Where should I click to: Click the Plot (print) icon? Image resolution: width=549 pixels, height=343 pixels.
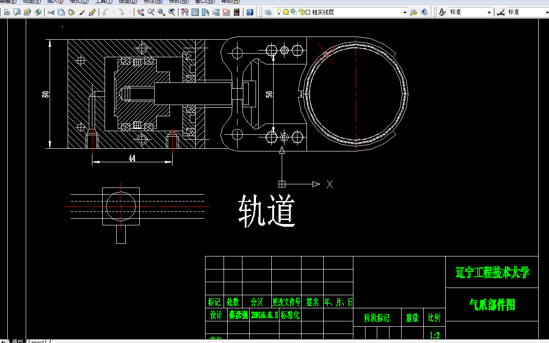tap(7, 12)
